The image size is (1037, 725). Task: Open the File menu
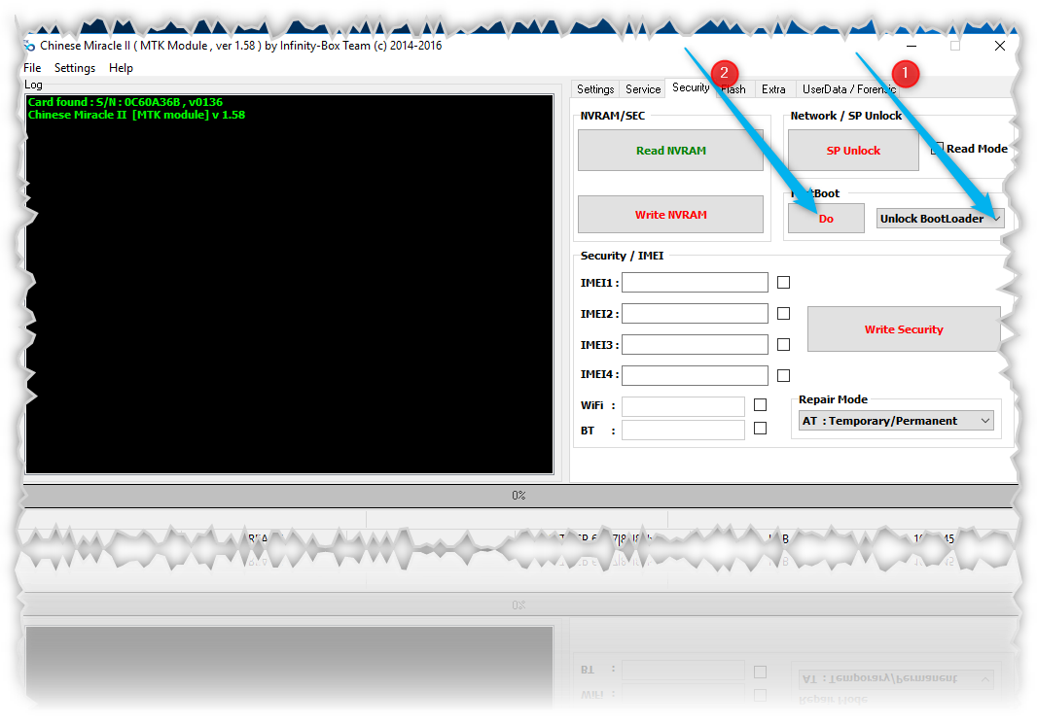(32, 67)
